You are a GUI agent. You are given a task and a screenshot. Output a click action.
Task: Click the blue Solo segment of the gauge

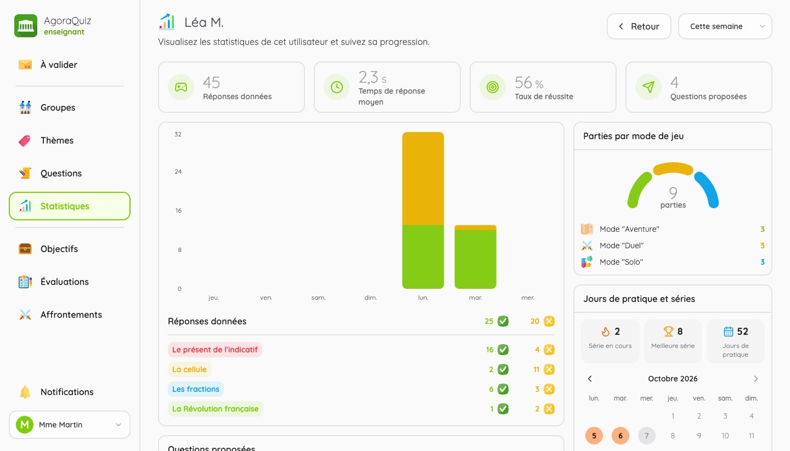click(x=707, y=190)
